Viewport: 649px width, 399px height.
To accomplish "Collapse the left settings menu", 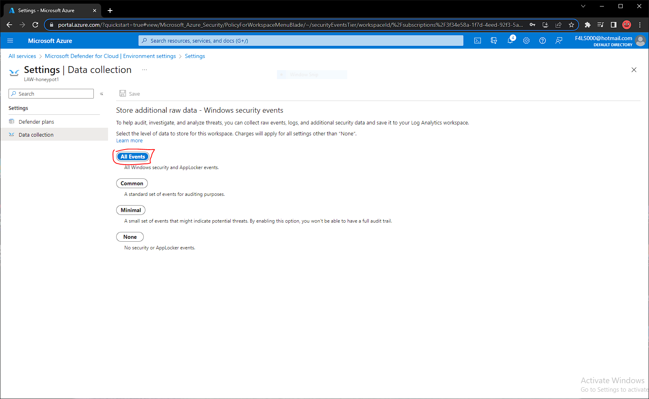I will 102,94.
